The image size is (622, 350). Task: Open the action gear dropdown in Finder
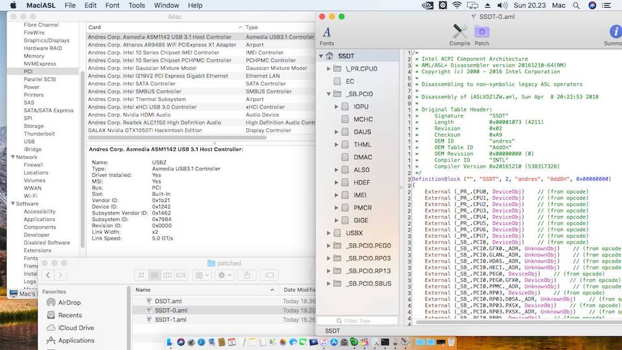225,275
